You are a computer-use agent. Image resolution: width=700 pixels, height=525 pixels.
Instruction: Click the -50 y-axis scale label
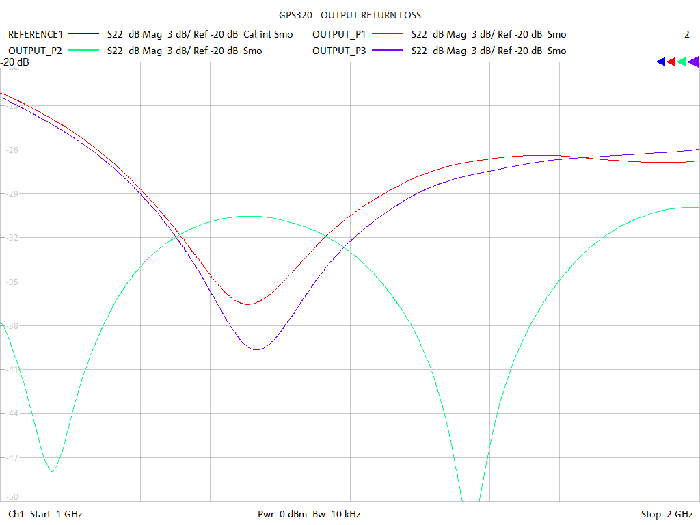(x=12, y=496)
